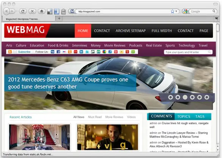222x158 pixels.
Task: Switch to the TOPICS sidebar tab
Action: (184, 116)
